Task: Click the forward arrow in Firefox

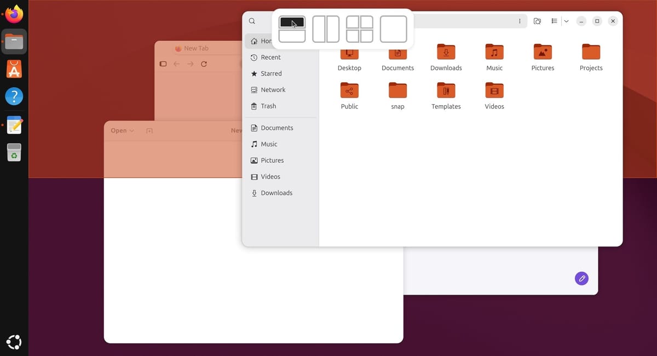Action: point(190,64)
